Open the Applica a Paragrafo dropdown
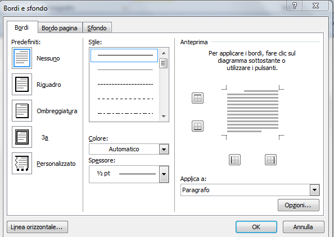This screenshot has width=334, height=237. pyautogui.click(x=315, y=190)
